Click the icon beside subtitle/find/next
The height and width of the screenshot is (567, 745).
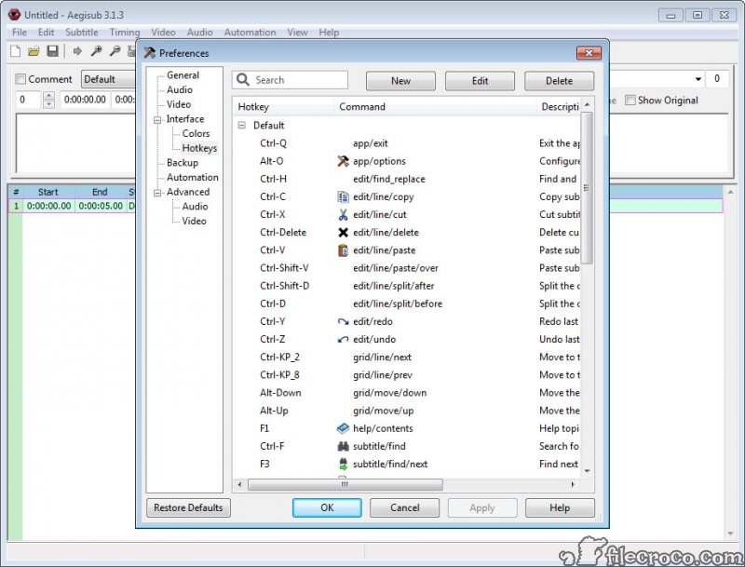click(x=343, y=464)
